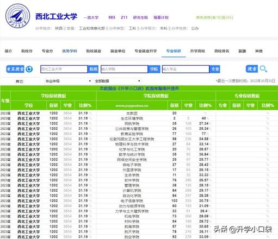The width and height of the screenshot is (278, 239).
Task: Click the blue 院校 button
Action: point(93,69)
